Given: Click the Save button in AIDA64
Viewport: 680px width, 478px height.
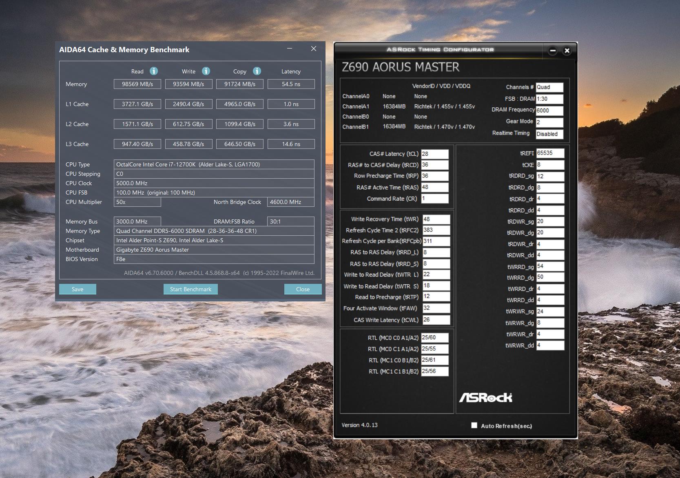Looking at the screenshot, I should pyautogui.click(x=78, y=289).
